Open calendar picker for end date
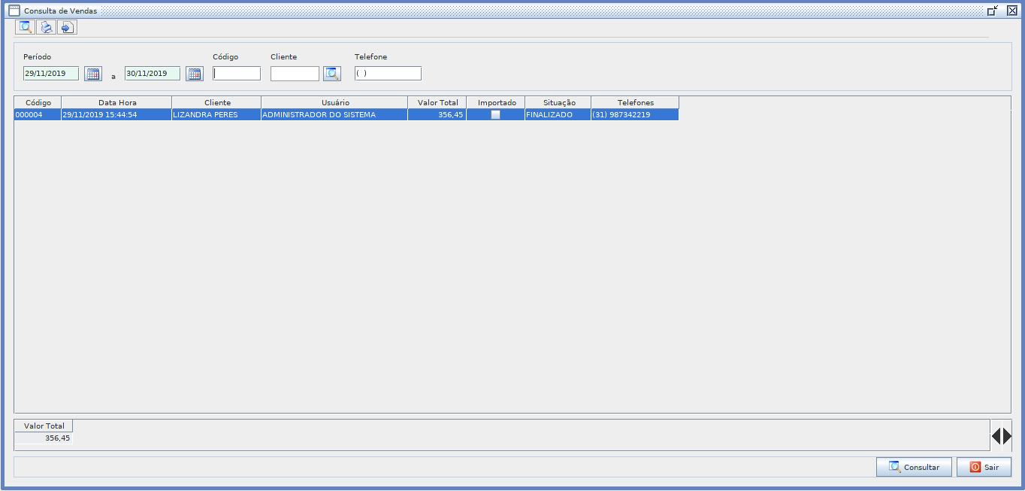Viewport: 1025px width, 491px height. [x=195, y=74]
